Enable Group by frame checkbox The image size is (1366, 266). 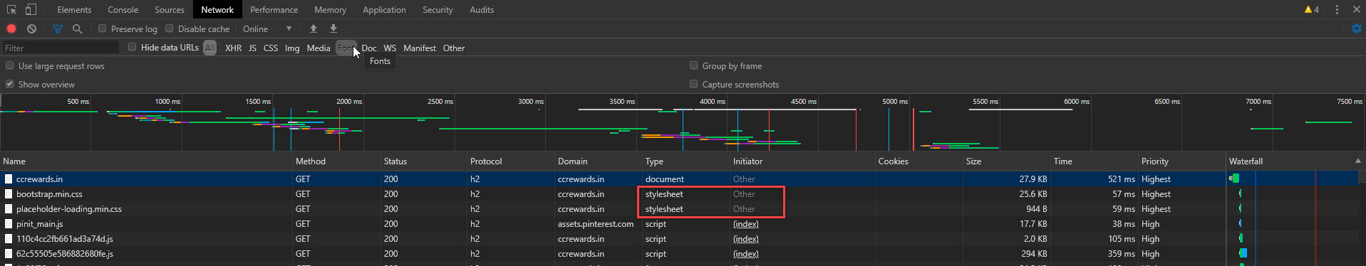coord(694,65)
